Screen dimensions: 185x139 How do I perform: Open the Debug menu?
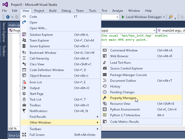66,11
